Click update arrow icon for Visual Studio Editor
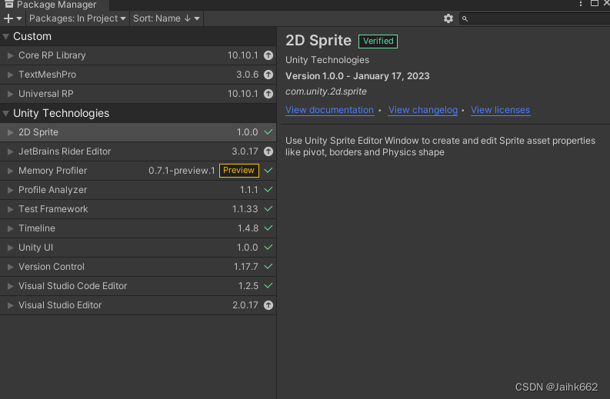 pyautogui.click(x=268, y=305)
